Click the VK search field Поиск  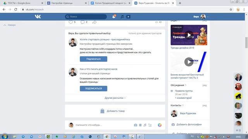86,17
